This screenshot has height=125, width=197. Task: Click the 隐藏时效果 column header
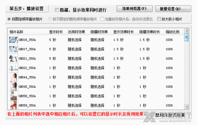99,32
